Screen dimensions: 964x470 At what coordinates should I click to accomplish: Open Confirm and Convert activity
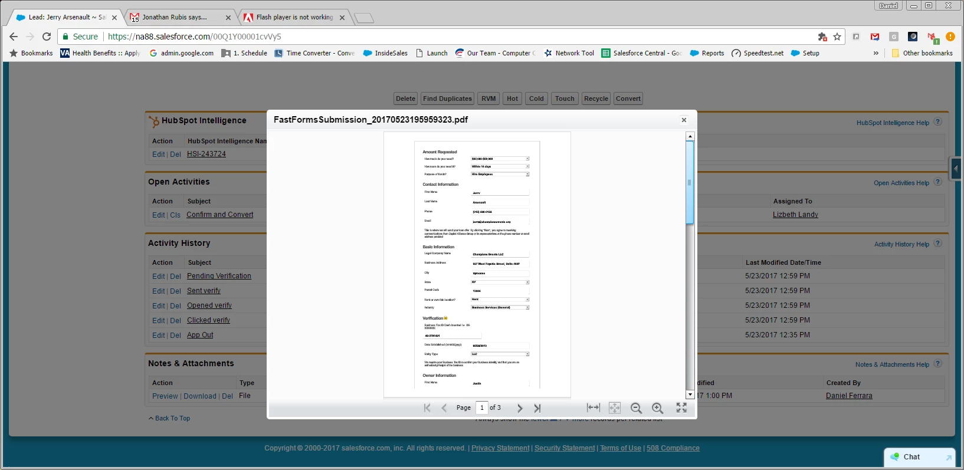tap(220, 215)
